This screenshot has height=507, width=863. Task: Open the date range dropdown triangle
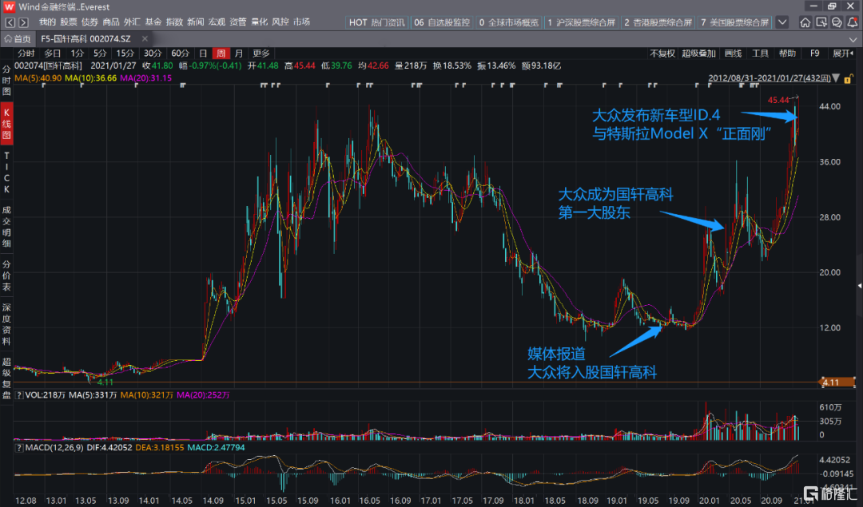click(x=836, y=78)
